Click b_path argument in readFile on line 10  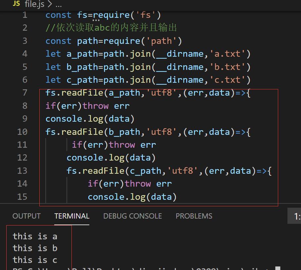124,132
